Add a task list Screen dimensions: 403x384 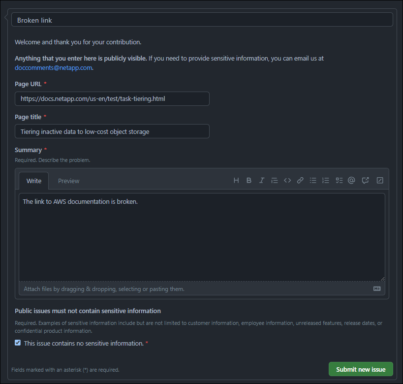[x=339, y=181]
